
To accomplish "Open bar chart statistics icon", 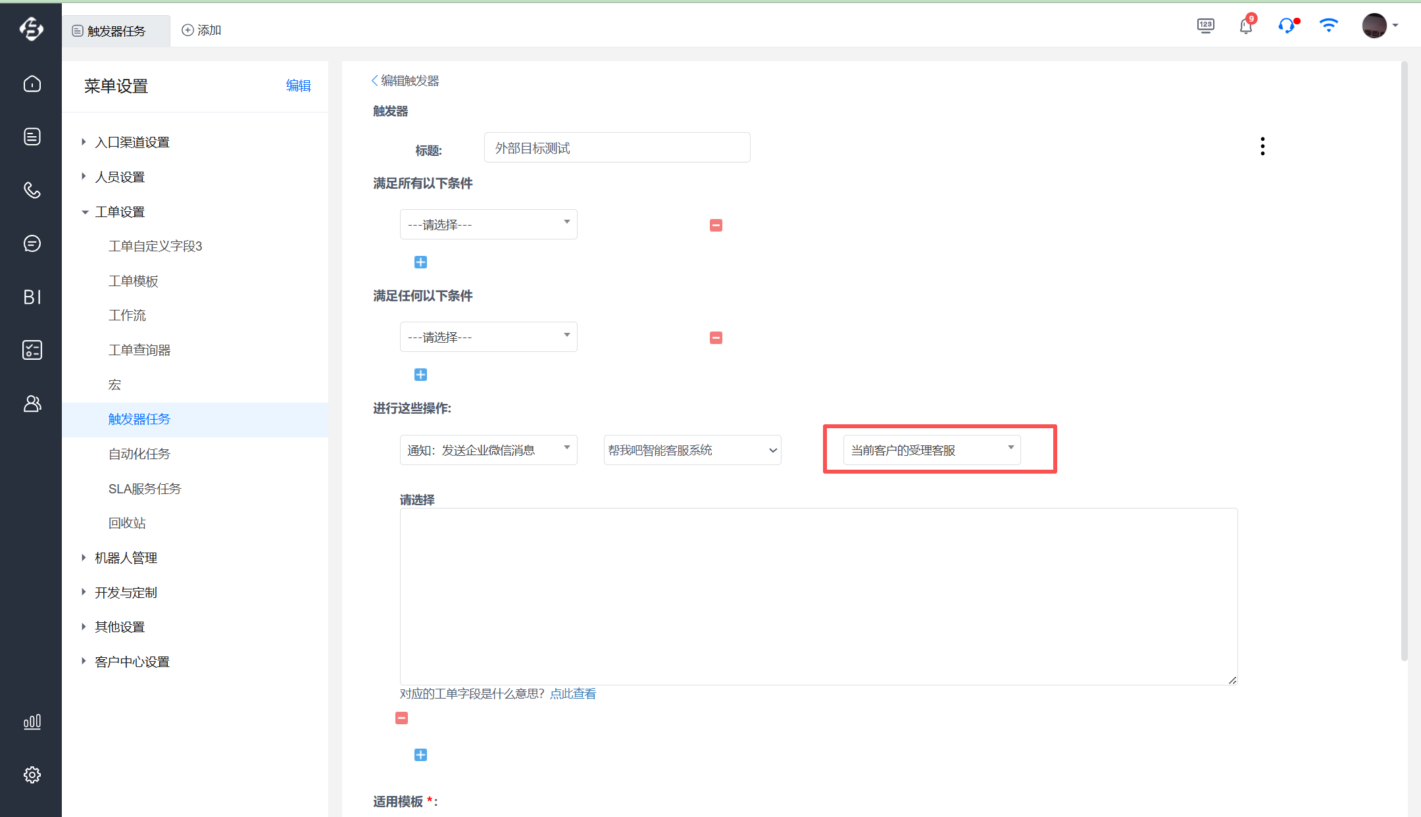I will coord(32,722).
